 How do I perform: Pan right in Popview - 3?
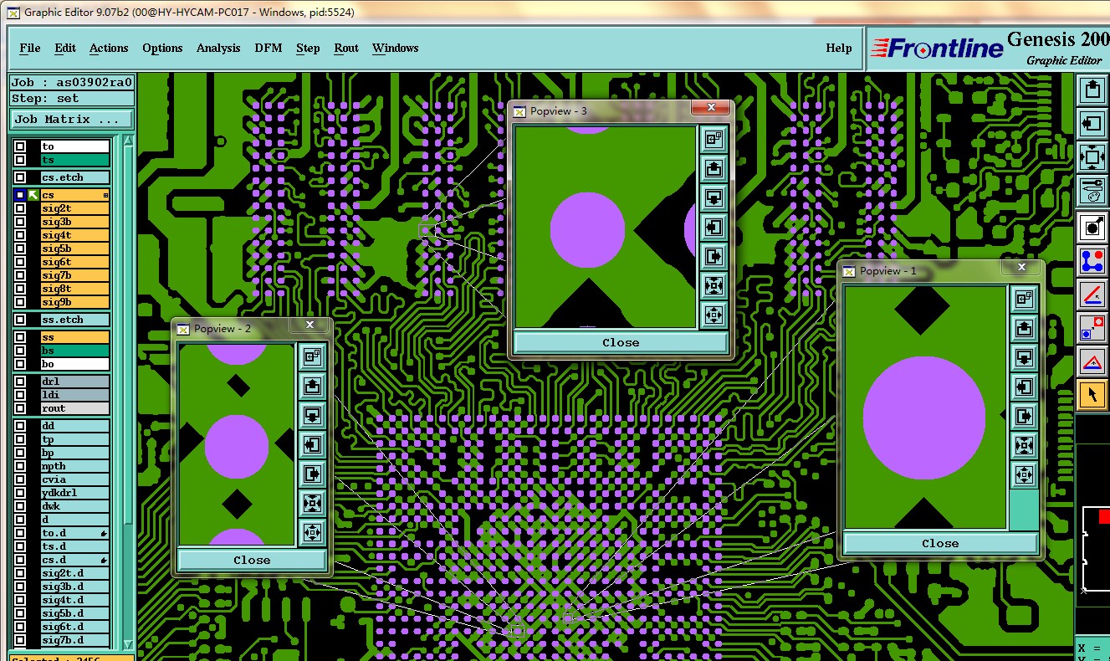[x=714, y=256]
